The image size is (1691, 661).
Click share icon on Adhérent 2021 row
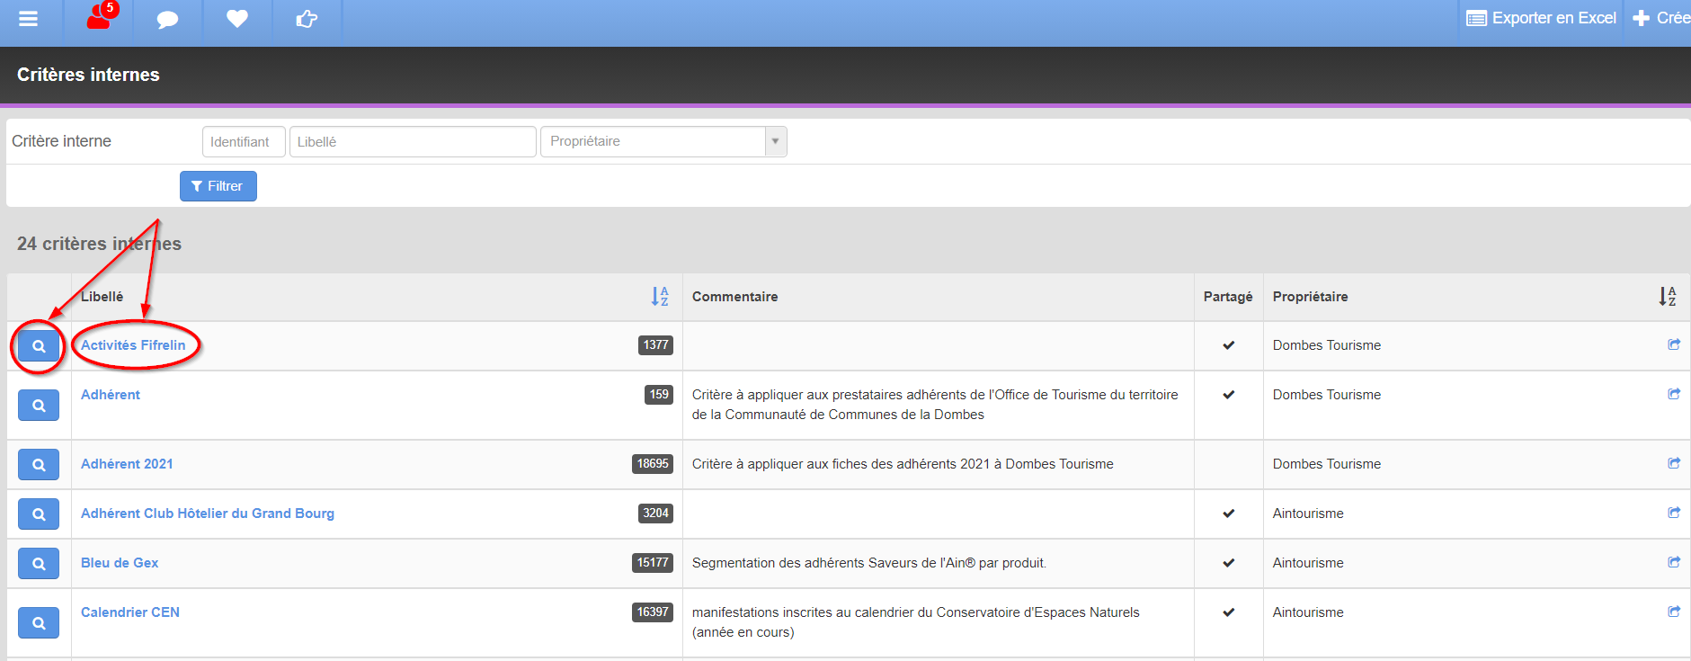[x=1674, y=463]
